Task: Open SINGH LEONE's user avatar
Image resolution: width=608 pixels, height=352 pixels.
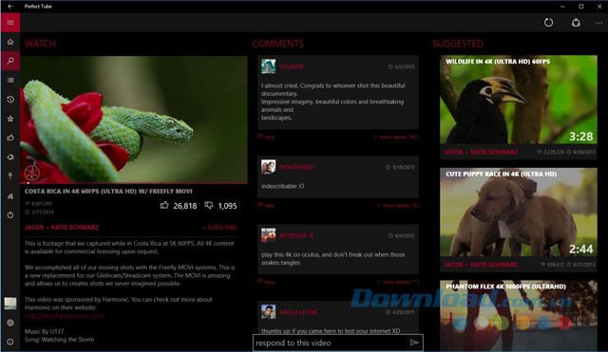Action: click(x=268, y=312)
